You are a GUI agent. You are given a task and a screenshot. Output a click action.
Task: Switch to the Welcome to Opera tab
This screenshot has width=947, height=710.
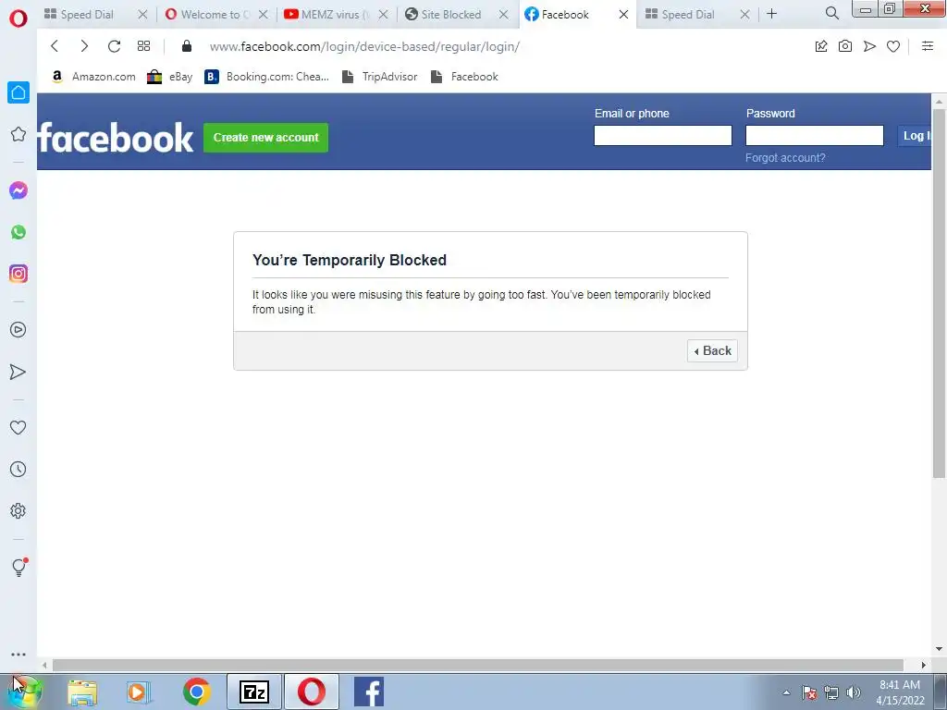[210, 15]
